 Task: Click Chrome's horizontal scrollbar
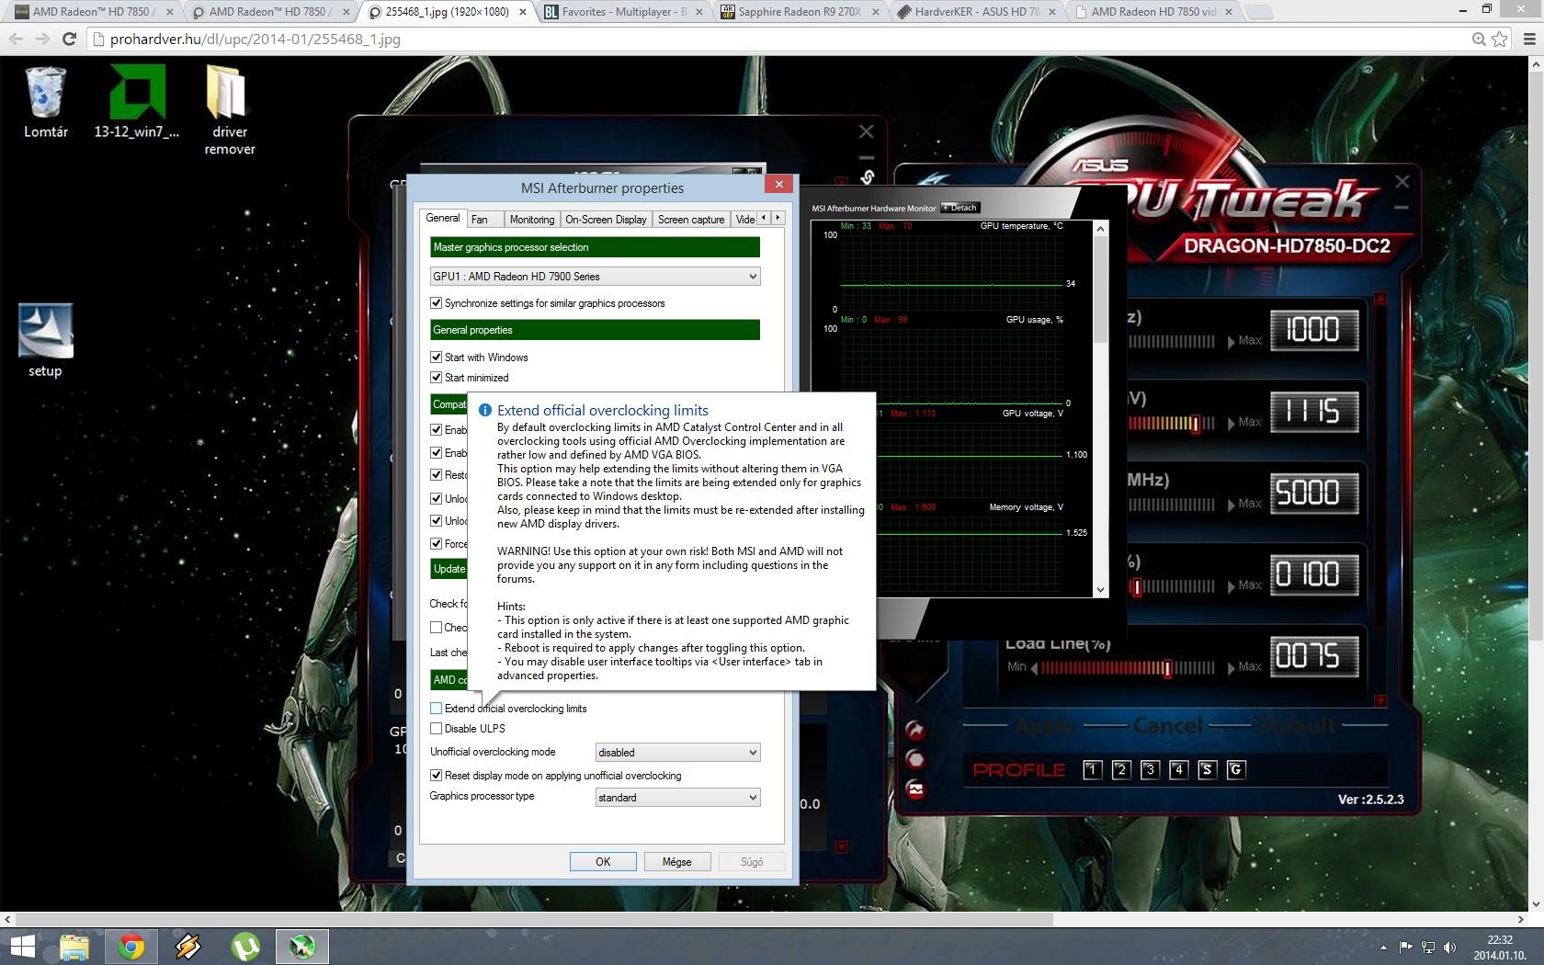tap(535, 919)
